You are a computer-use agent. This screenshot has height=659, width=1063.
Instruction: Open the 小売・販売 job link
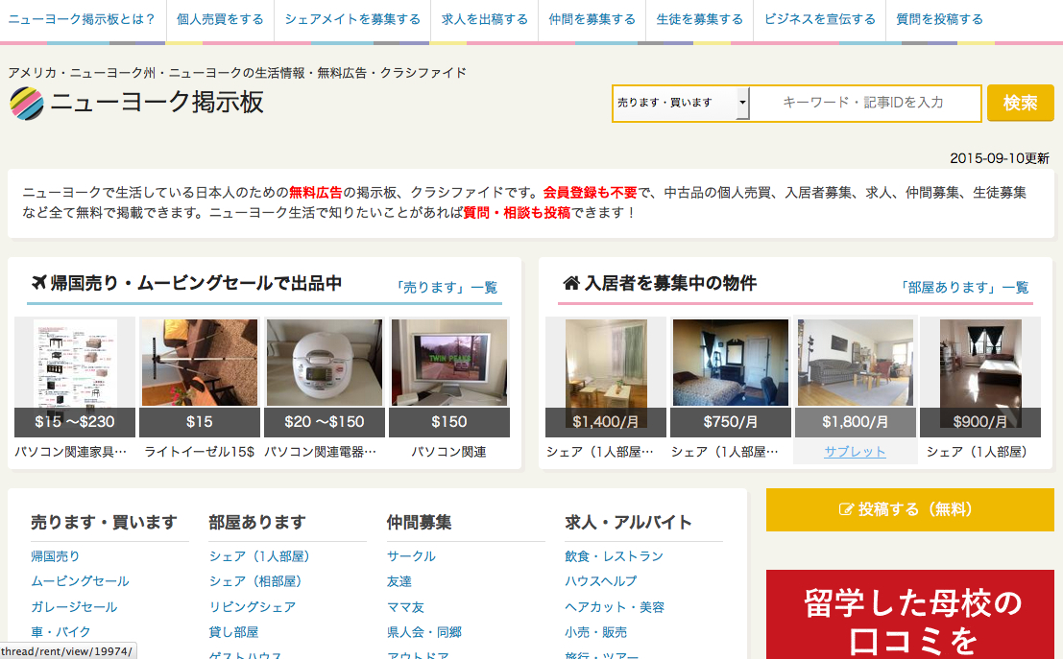point(596,632)
